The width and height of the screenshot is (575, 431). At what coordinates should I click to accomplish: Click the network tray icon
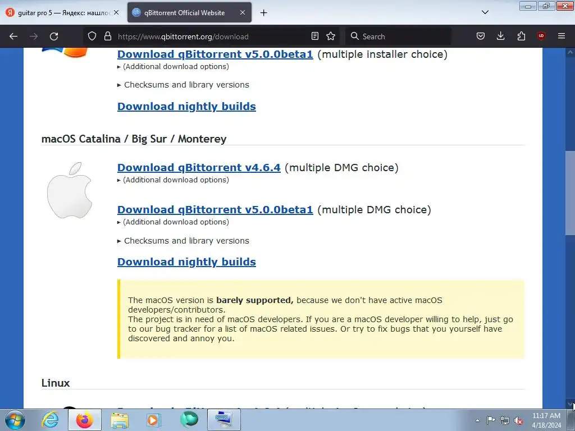pos(505,420)
